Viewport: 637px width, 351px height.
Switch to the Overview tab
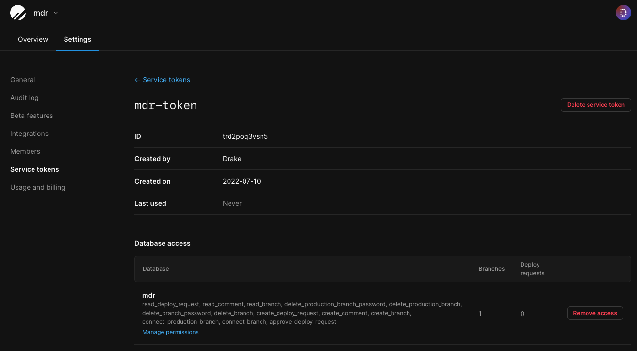coord(33,39)
